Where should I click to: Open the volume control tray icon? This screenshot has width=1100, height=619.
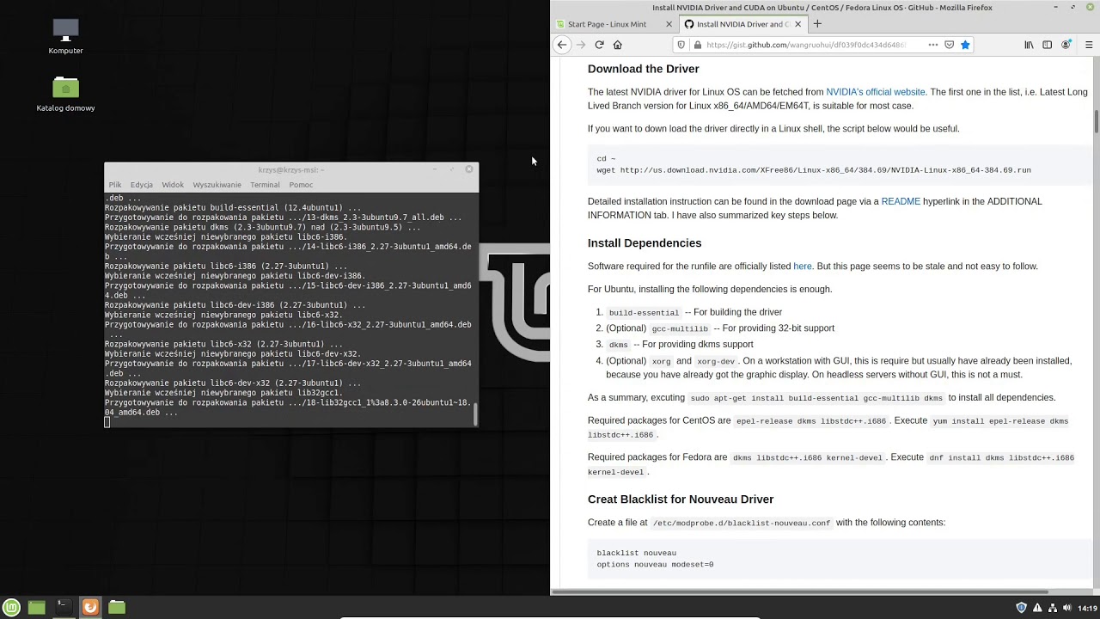click(1066, 607)
